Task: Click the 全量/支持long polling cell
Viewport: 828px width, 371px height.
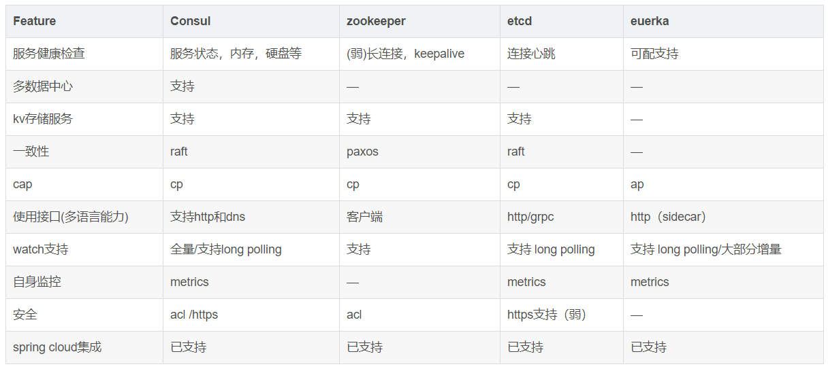Action: click(226, 249)
